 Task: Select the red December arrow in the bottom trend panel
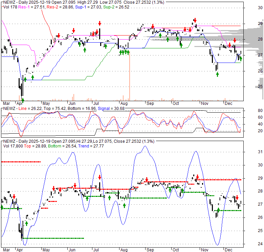(237, 198)
